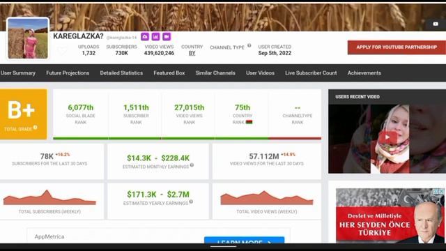Click the AppMetrica ad text

(49, 236)
